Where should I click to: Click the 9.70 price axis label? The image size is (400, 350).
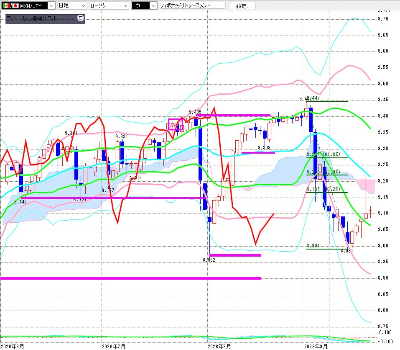pyautogui.click(x=383, y=19)
